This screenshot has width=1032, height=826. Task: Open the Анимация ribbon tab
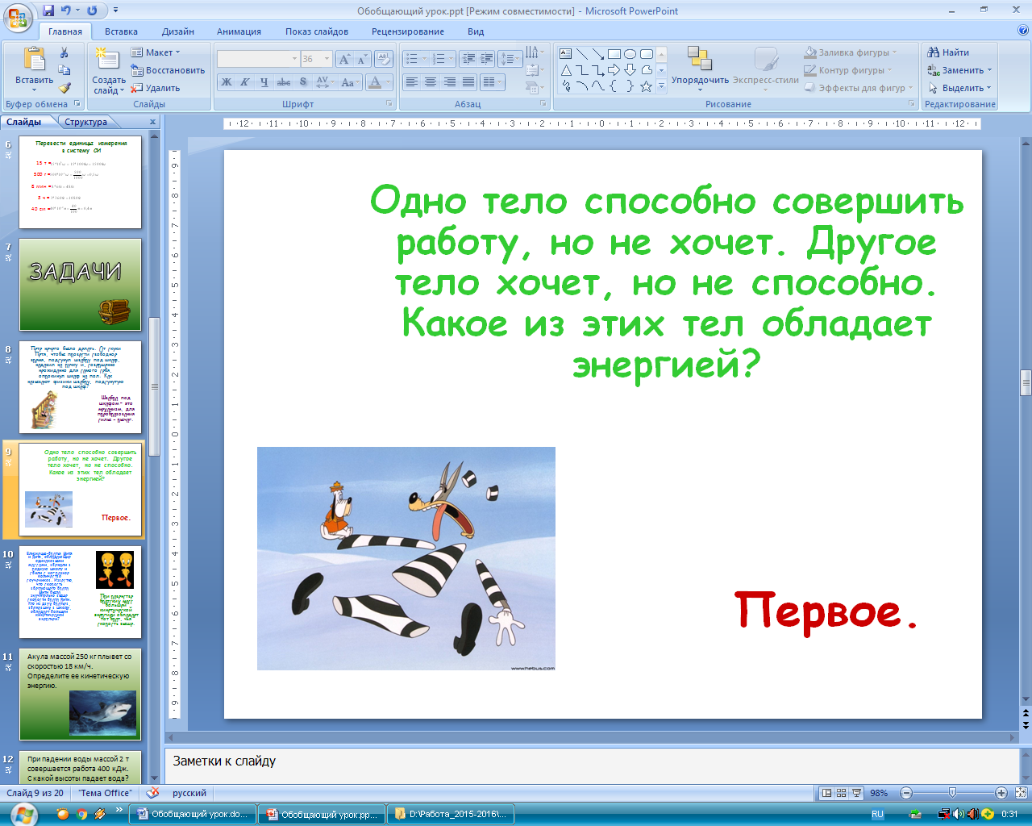(x=239, y=31)
